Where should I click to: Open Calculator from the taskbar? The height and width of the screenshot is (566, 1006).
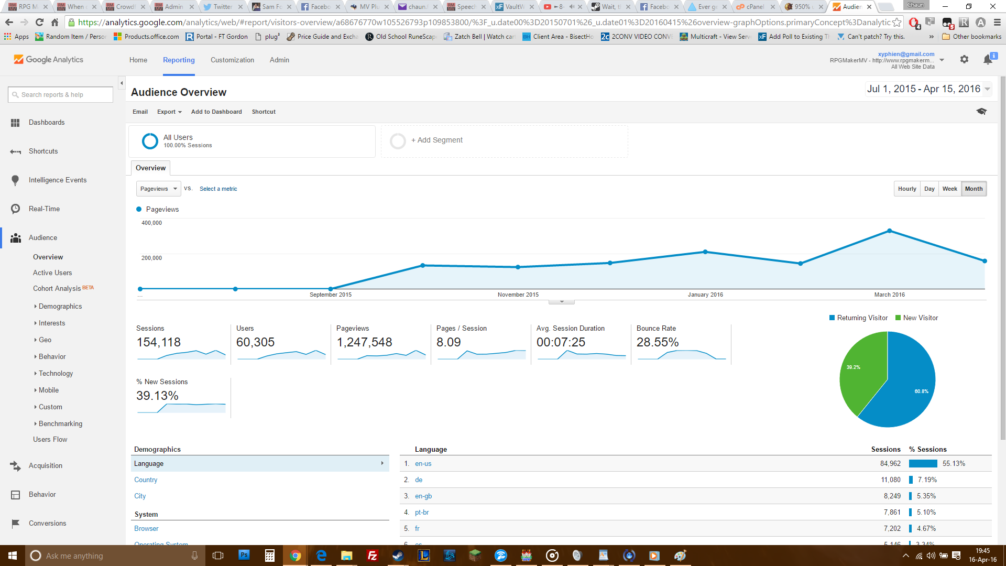point(270,556)
